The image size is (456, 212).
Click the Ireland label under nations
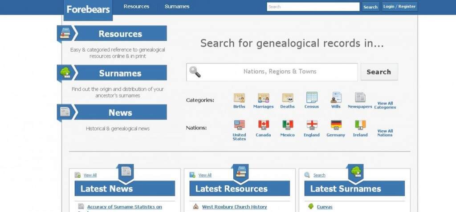360,135
